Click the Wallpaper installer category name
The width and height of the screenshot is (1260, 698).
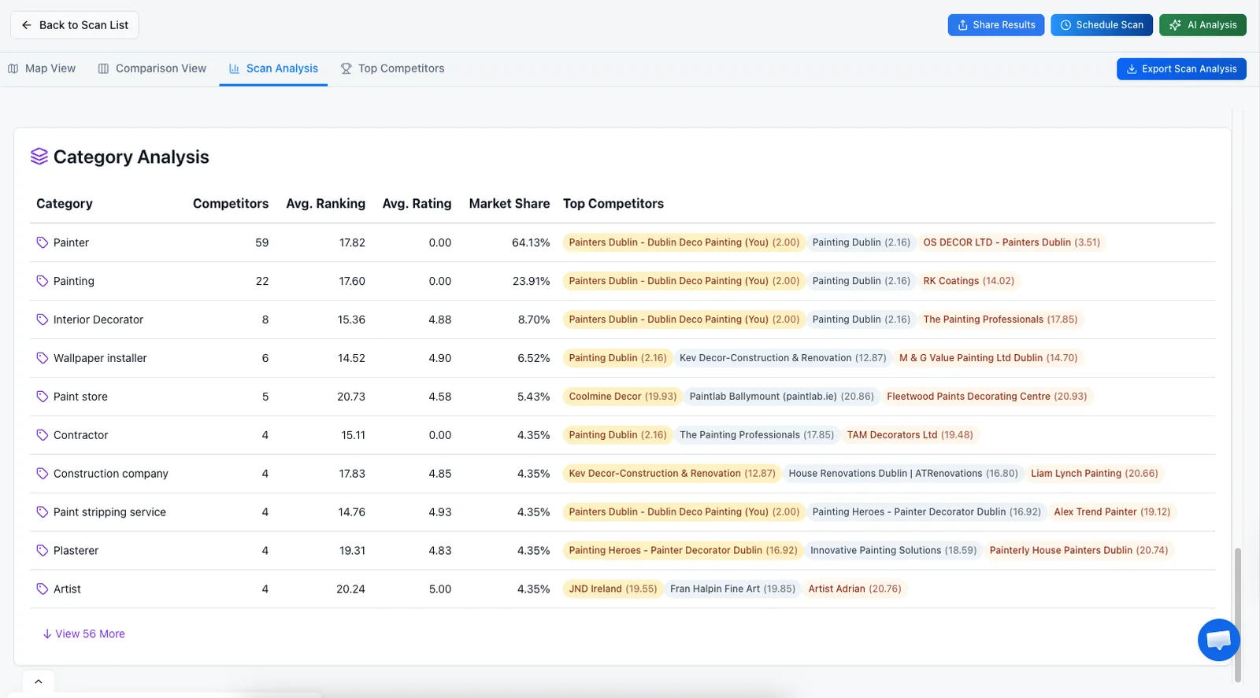pyautogui.click(x=100, y=358)
